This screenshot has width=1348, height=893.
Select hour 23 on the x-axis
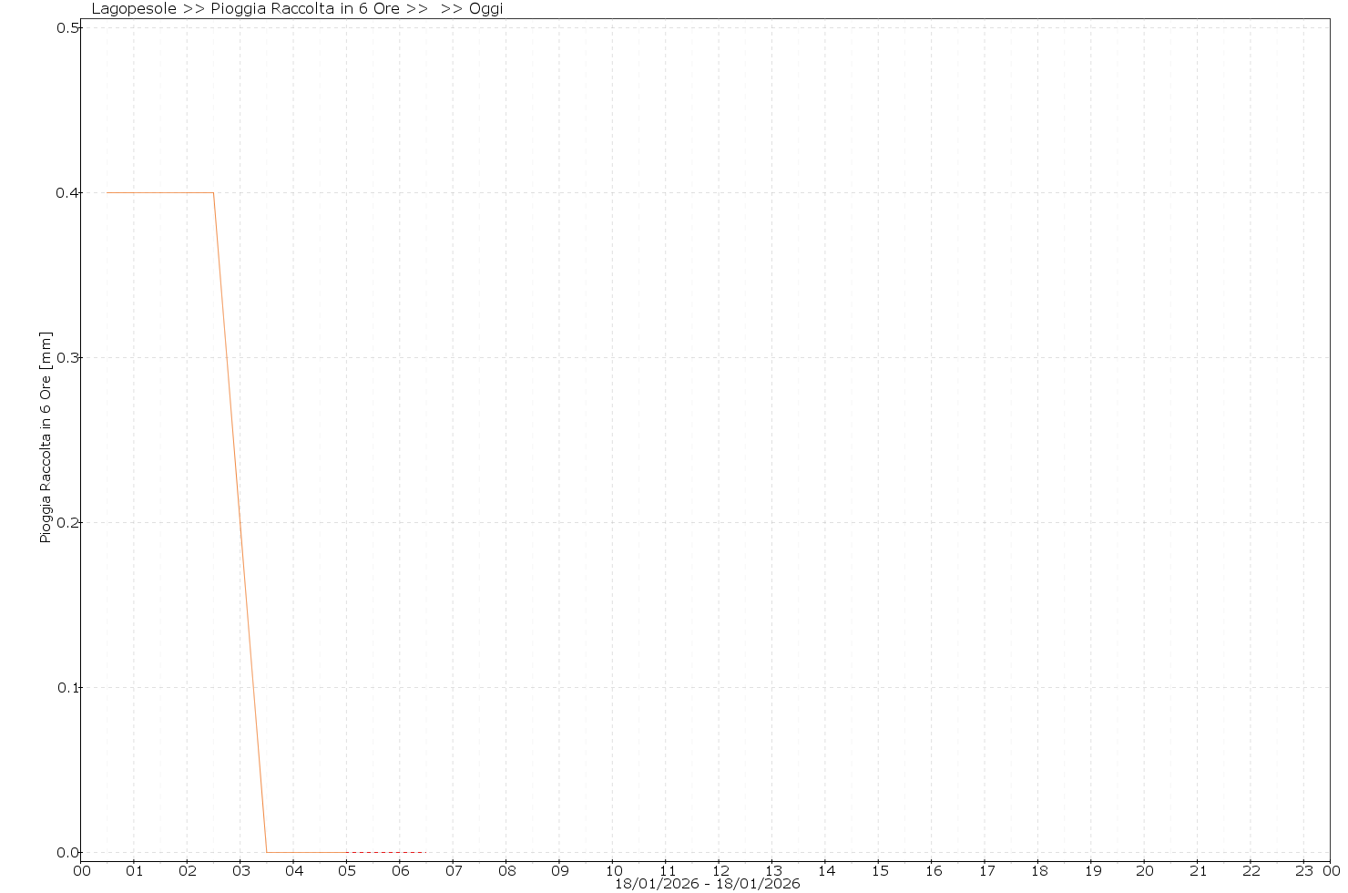(1304, 871)
